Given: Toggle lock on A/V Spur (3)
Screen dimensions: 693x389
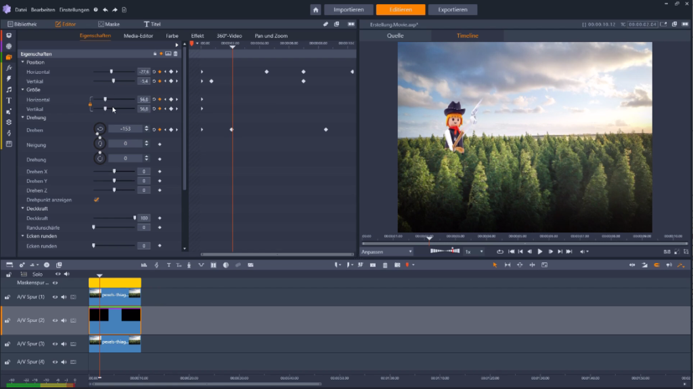Looking at the screenshot, I should pos(7,344).
